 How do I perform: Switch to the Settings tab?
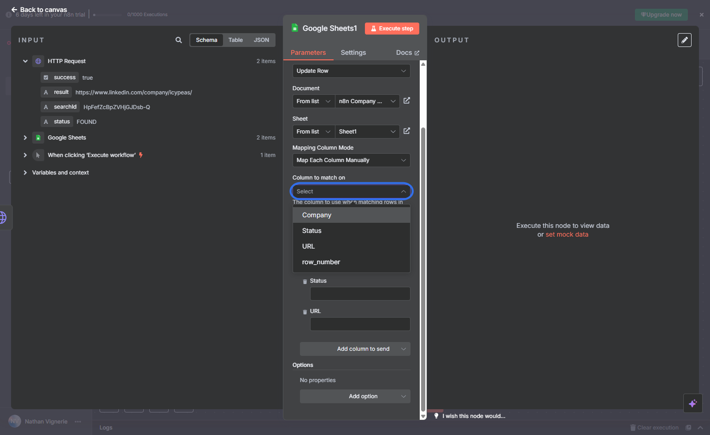353,52
